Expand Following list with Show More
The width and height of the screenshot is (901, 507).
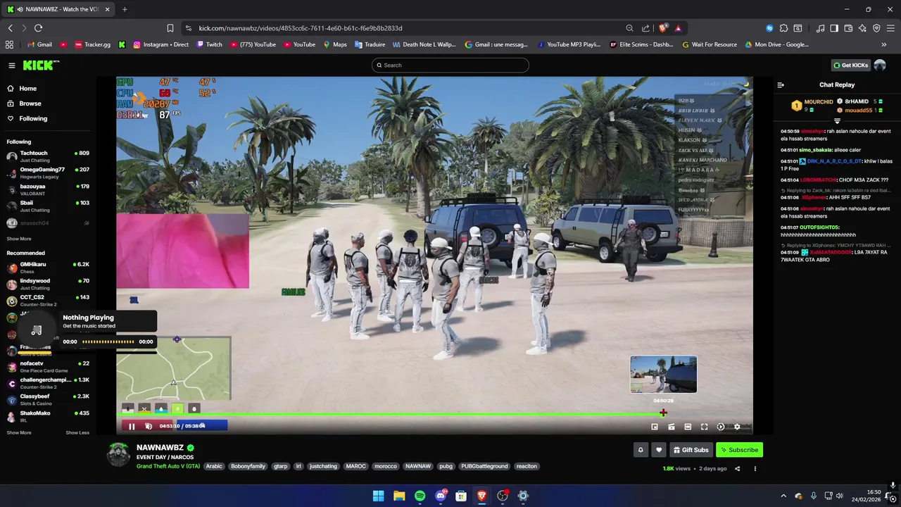click(19, 239)
